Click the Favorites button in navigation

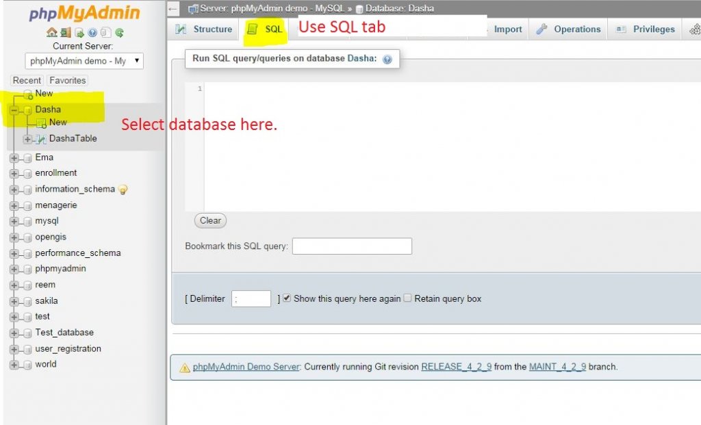68,81
